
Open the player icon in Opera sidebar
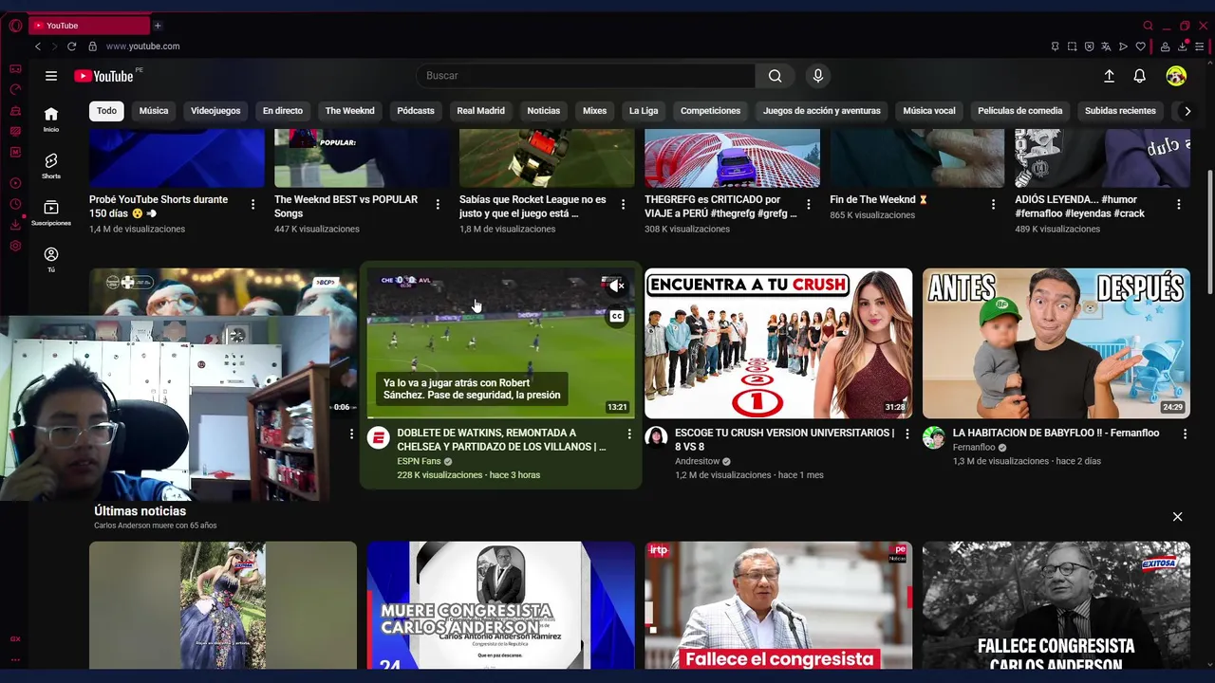[15, 183]
